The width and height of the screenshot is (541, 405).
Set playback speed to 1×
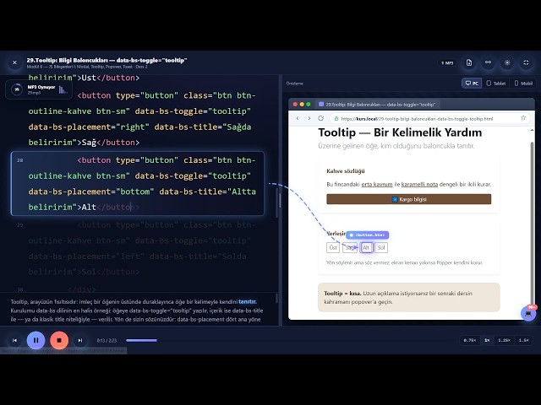[x=487, y=340]
